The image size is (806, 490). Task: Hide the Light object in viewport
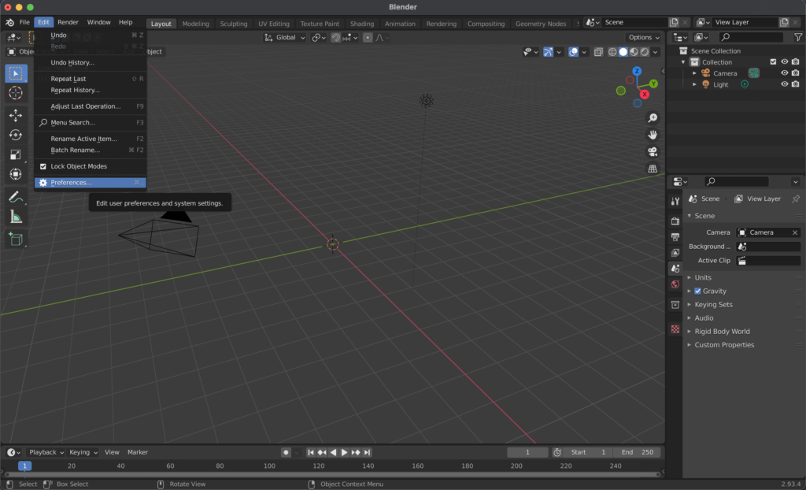785,84
